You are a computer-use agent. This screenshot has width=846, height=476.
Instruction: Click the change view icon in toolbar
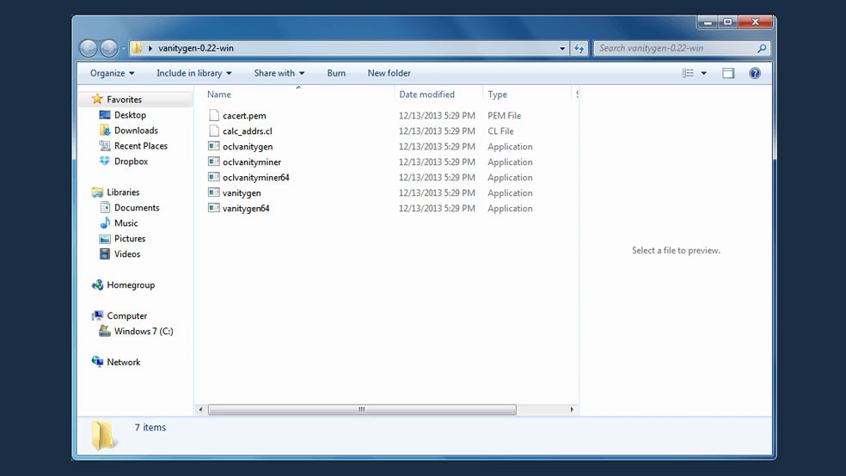coord(688,73)
